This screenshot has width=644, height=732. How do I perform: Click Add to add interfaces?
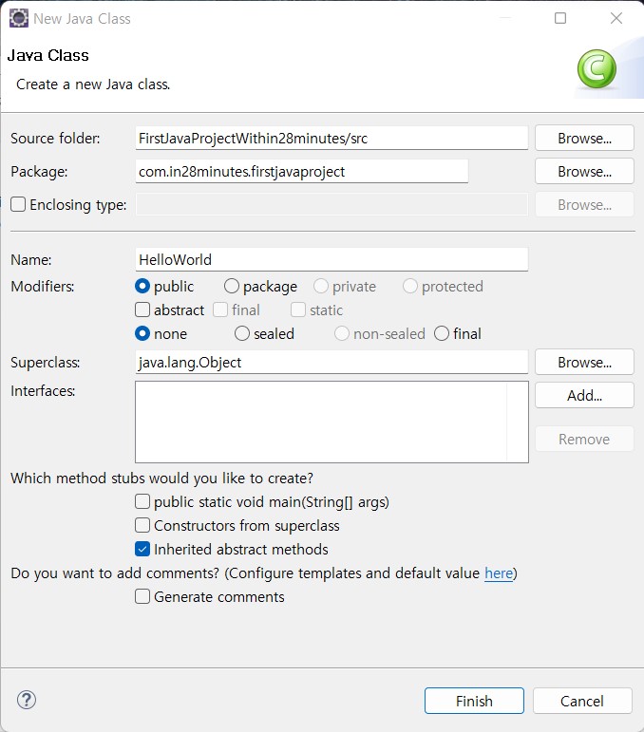click(x=583, y=395)
